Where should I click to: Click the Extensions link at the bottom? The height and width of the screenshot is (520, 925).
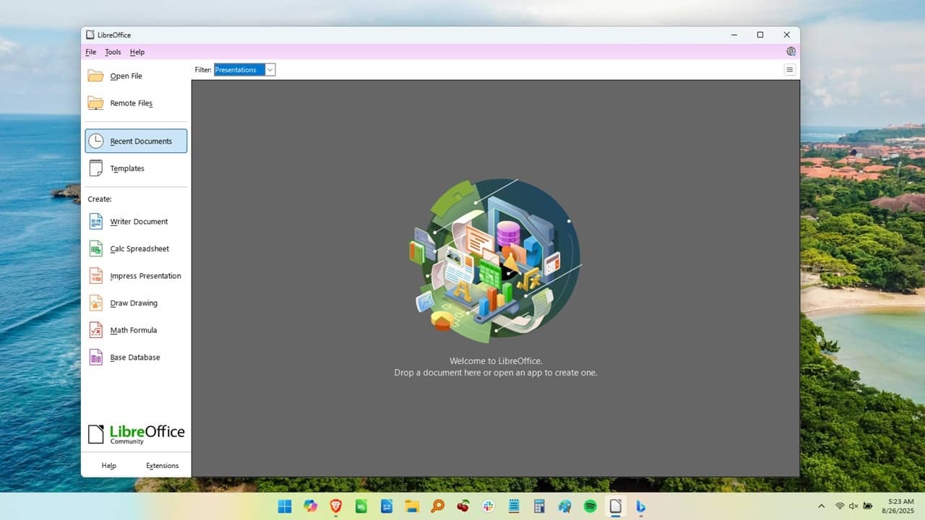pyautogui.click(x=162, y=465)
